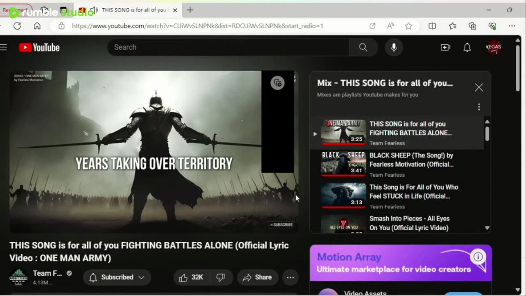Click the picture-in-picture overlay icon on video
526x296 pixels.
click(278, 83)
